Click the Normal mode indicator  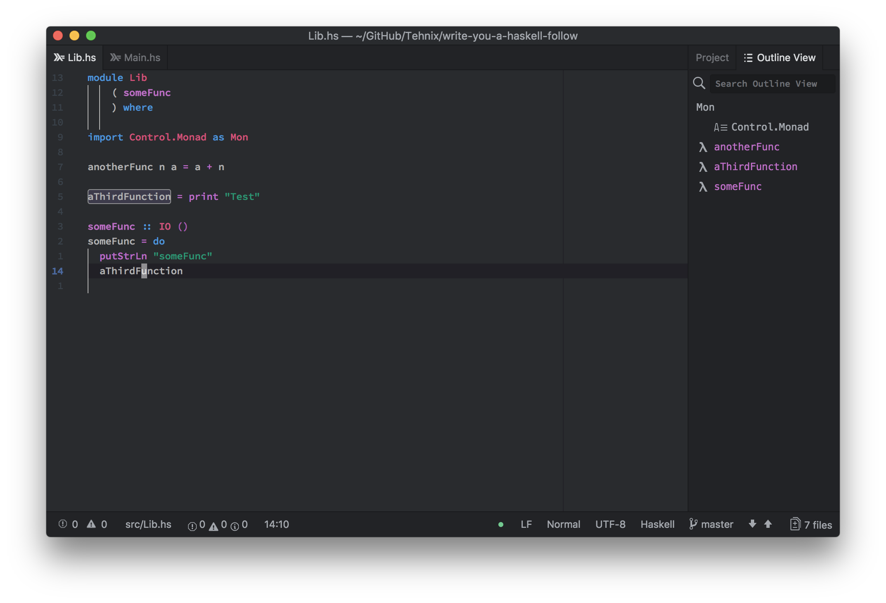563,525
